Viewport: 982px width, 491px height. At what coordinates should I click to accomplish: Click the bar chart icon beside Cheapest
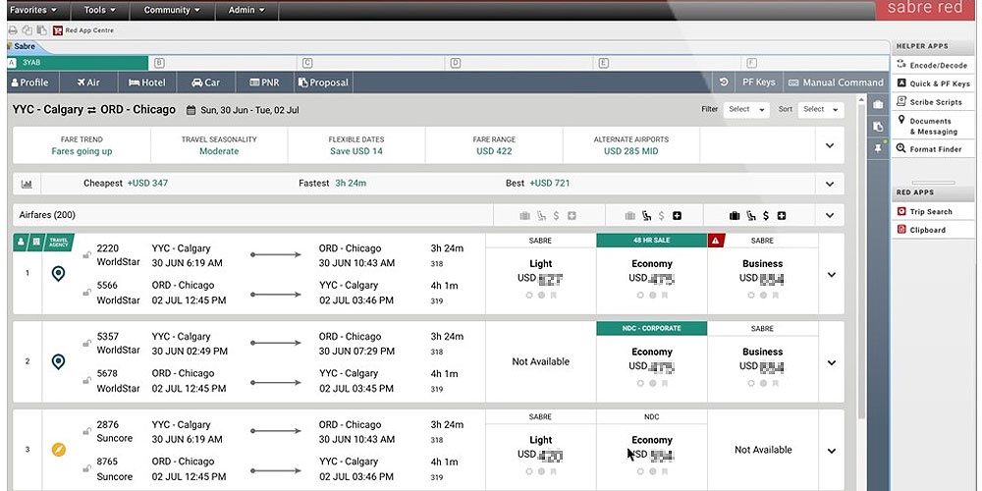pos(27,185)
